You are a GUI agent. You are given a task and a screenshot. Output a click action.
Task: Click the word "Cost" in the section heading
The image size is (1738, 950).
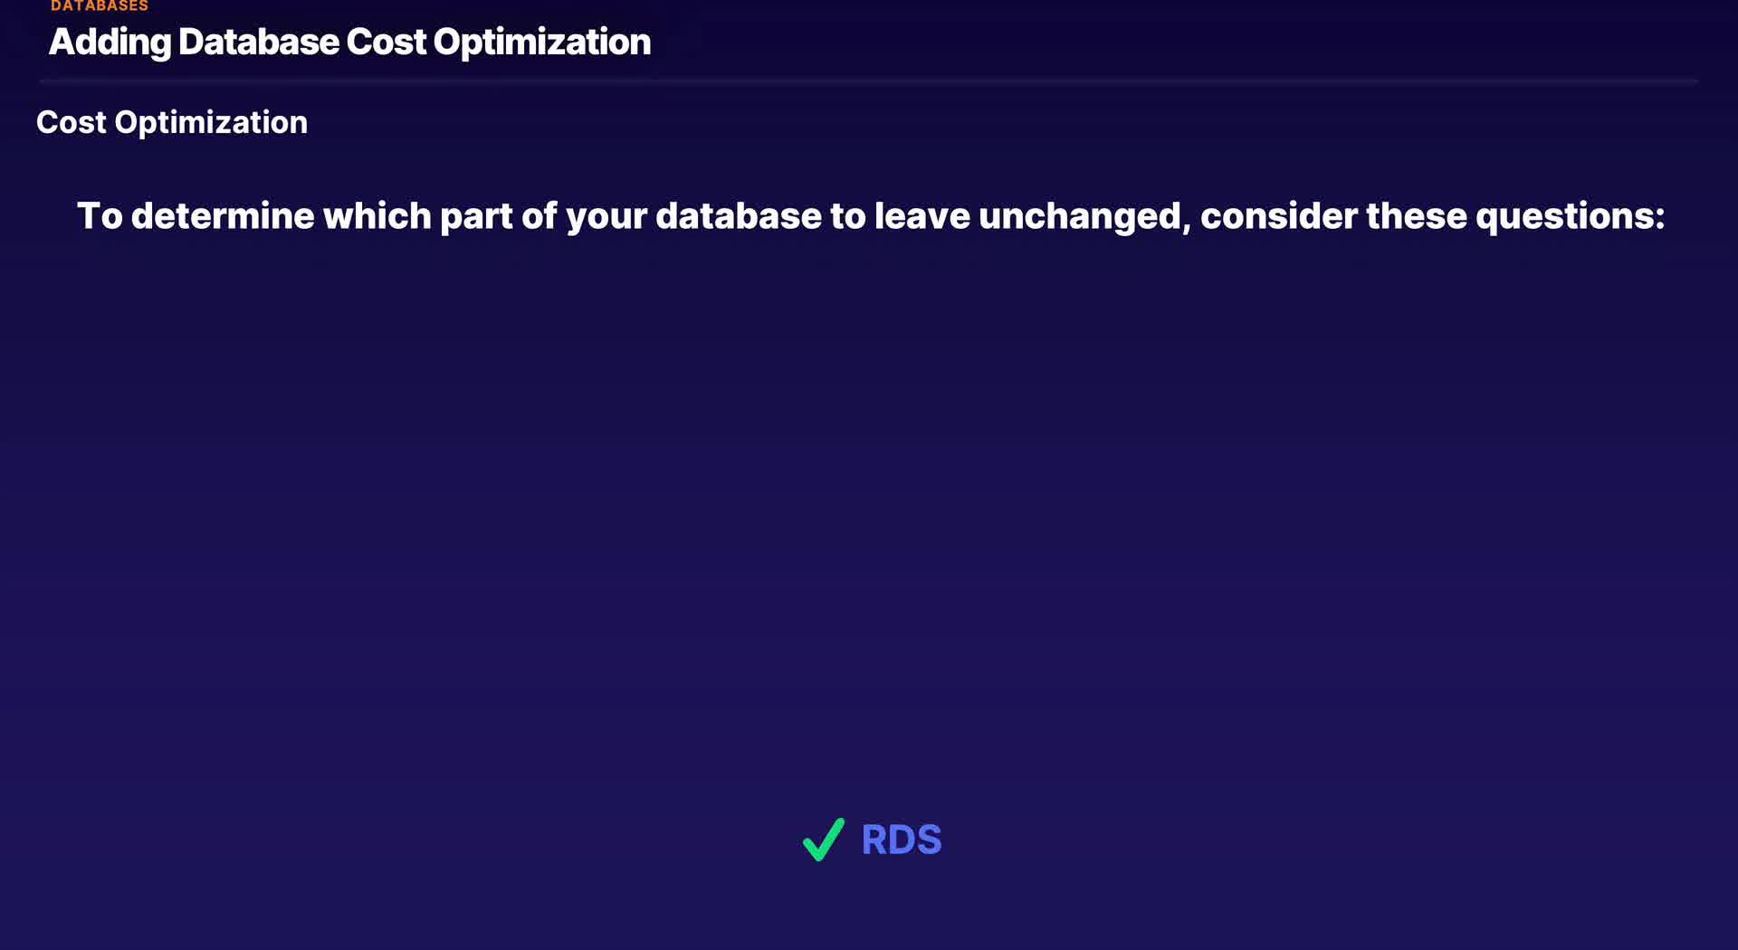pyautogui.click(x=72, y=122)
